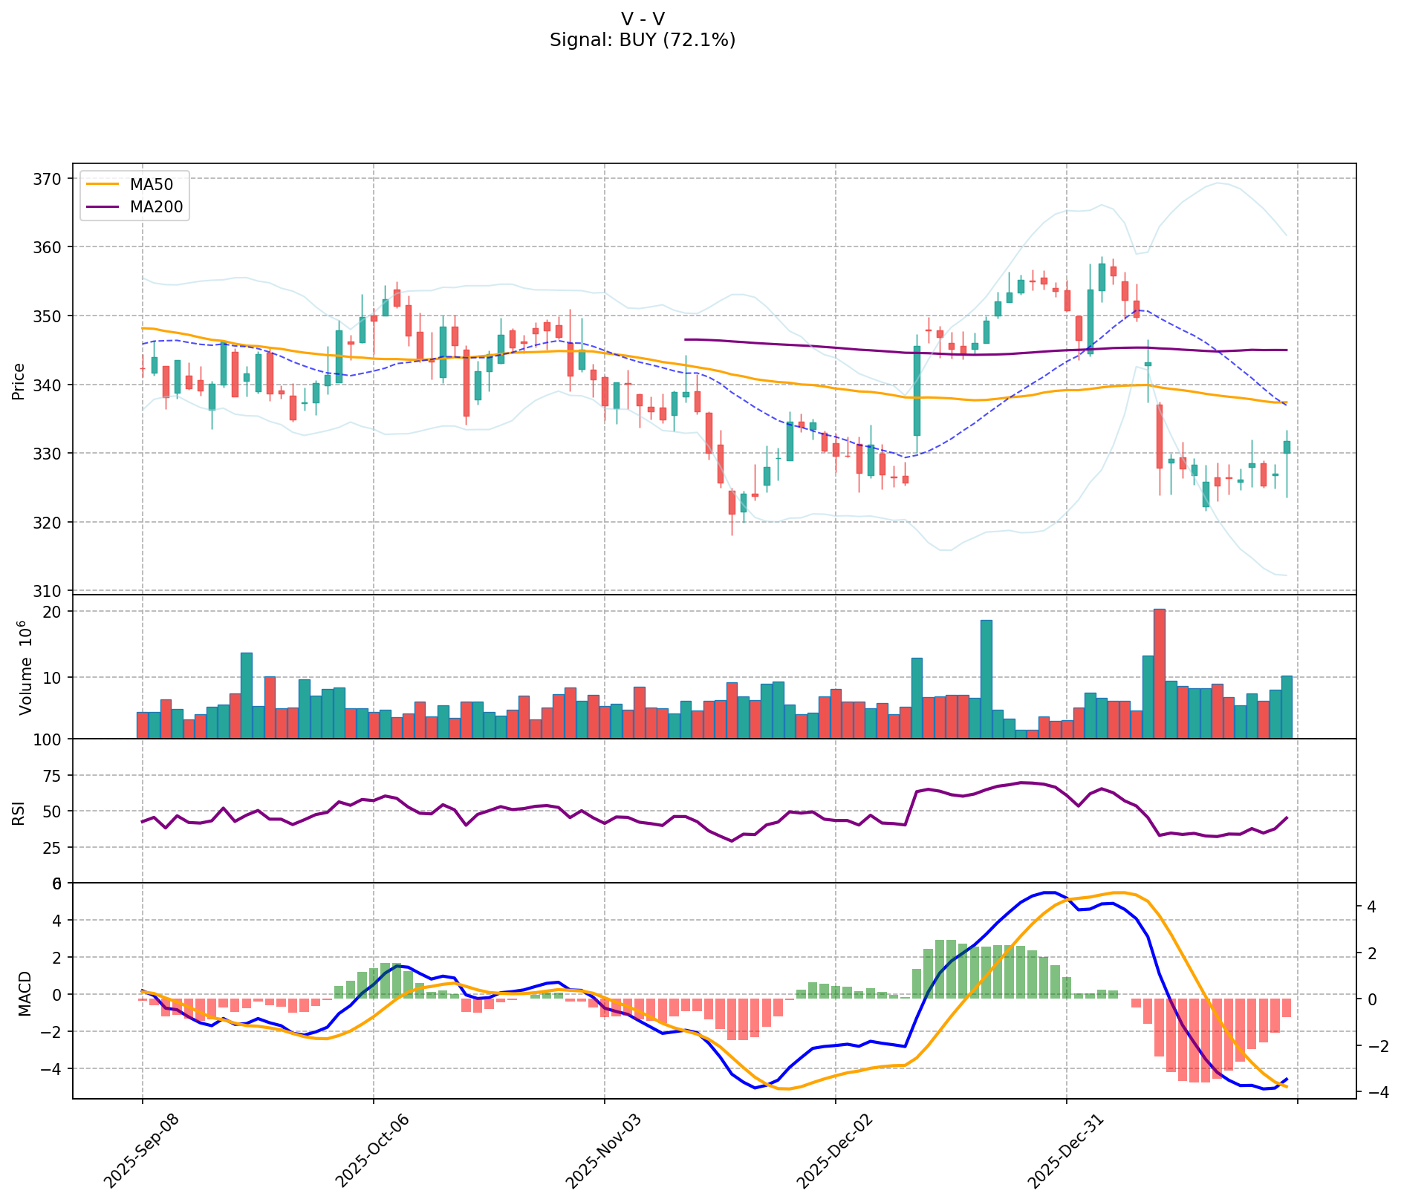Click the MA200 purple legend line sample
Image resolution: width=1401 pixels, height=1202 pixels.
point(104,207)
